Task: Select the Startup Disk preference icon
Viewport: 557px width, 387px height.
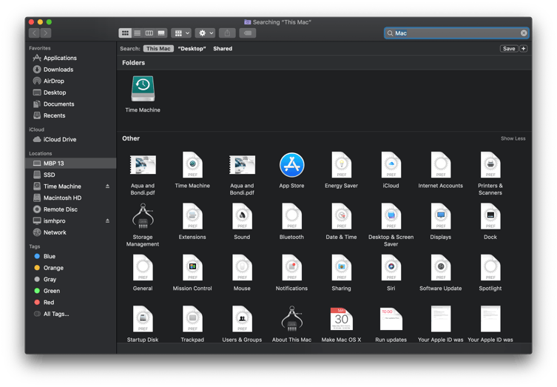Action: click(143, 319)
